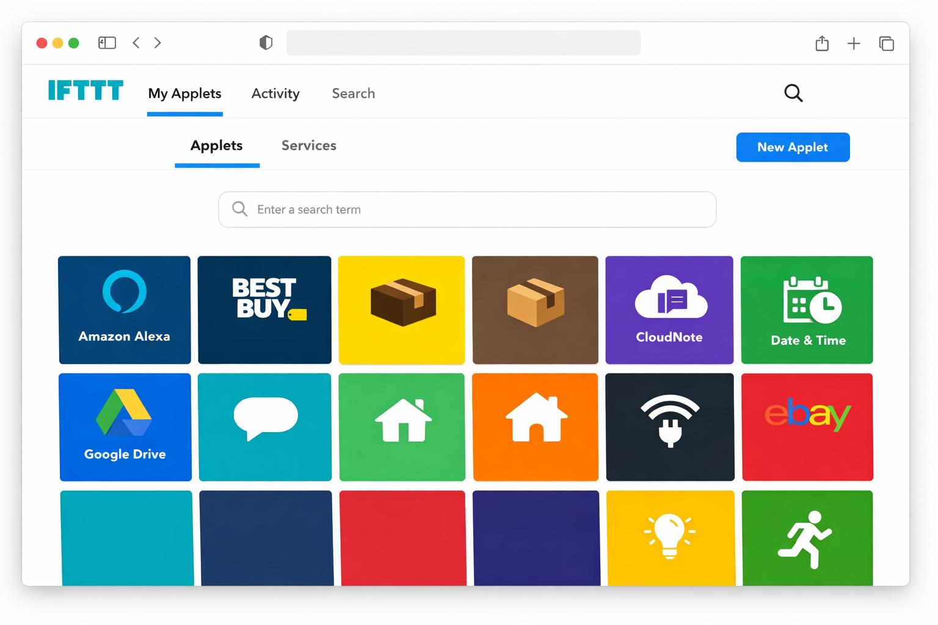Select the yellow light bulb tile
Viewport: 938px width, 625px height.
click(x=671, y=538)
